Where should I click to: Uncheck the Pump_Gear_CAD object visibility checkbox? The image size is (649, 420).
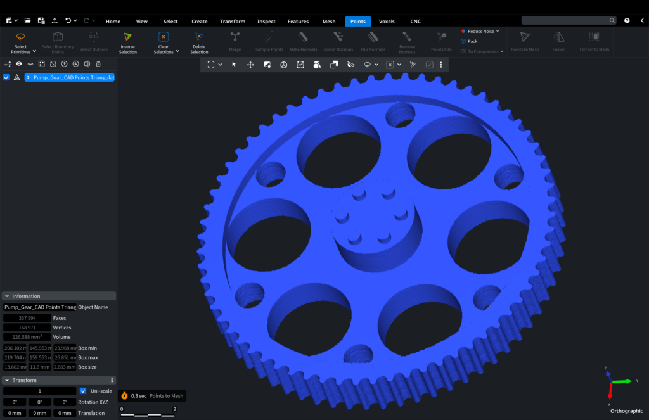click(6, 77)
